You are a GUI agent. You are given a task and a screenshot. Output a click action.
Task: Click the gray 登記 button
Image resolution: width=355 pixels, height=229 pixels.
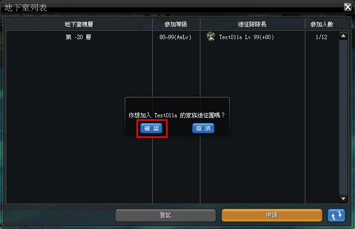[x=166, y=215]
